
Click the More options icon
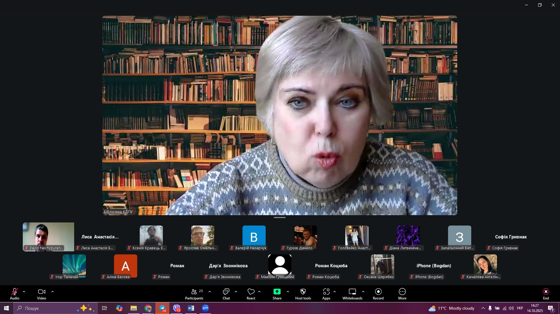402,294
